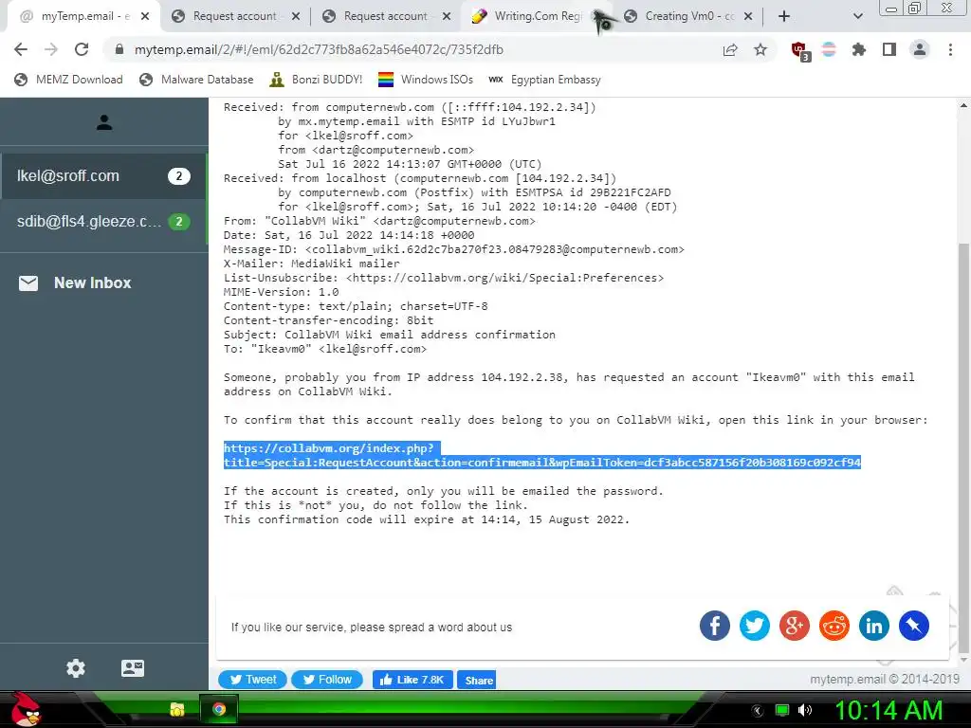Open the volume speaker tray icon
The image size is (971, 728).
pos(804,710)
